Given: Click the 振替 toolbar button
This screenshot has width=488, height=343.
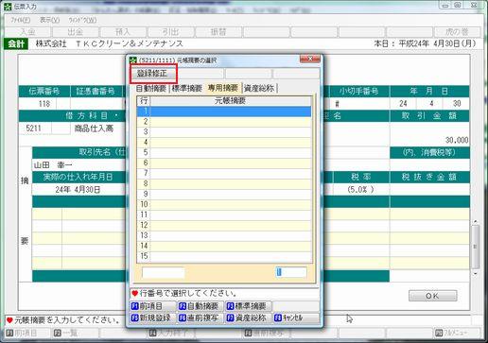Looking at the screenshot, I should click(218, 32).
